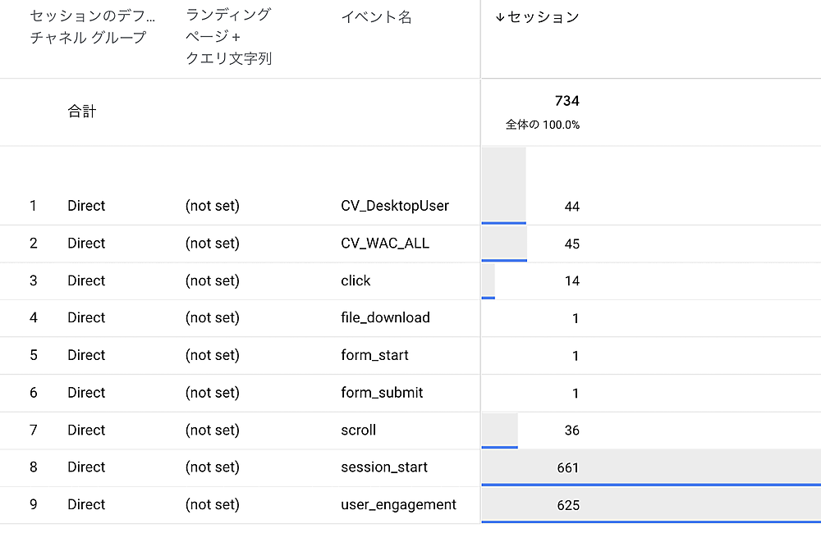
Task: Click the イベント名 column header
Action: (x=376, y=17)
